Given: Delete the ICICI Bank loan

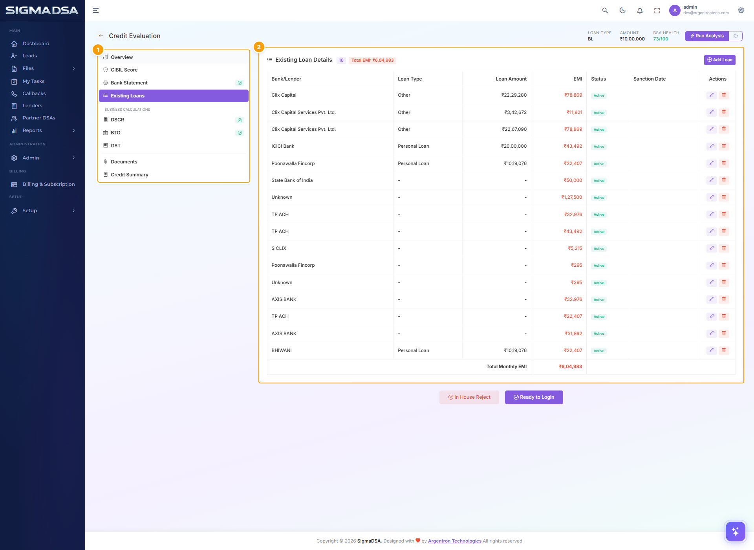Looking at the screenshot, I should pos(724,146).
